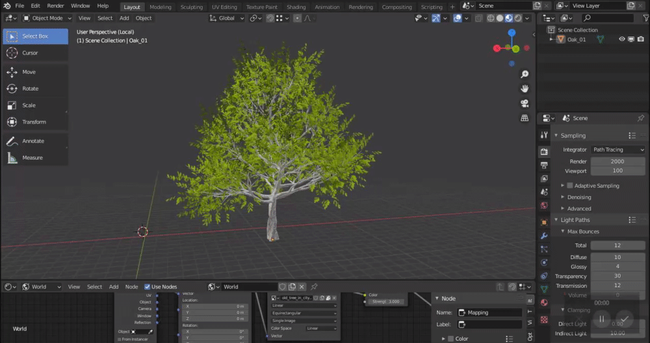Viewport: 650px width, 343px height.
Task: Activate the Measure tool
Action: 32,157
